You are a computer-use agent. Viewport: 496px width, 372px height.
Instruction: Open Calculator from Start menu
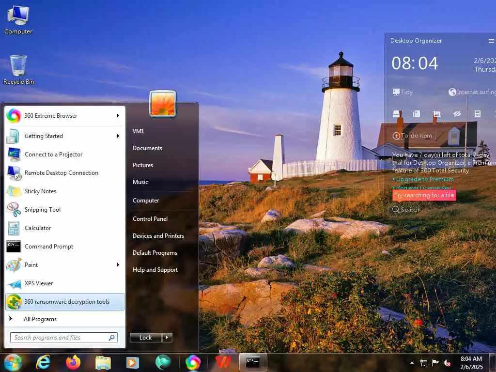click(x=65, y=228)
